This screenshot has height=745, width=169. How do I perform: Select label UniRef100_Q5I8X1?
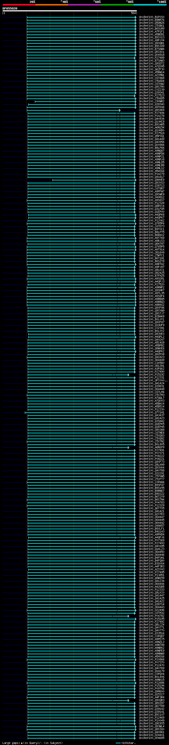[151, 52]
